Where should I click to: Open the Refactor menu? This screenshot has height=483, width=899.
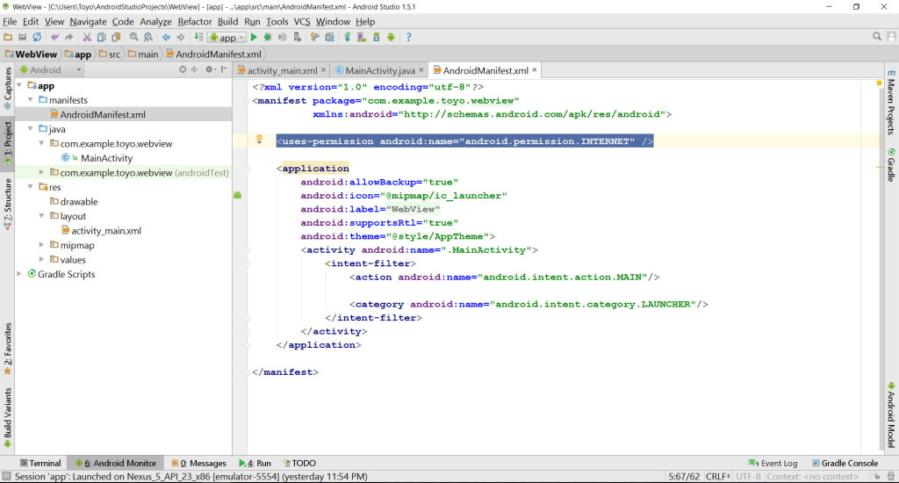[x=195, y=22]
